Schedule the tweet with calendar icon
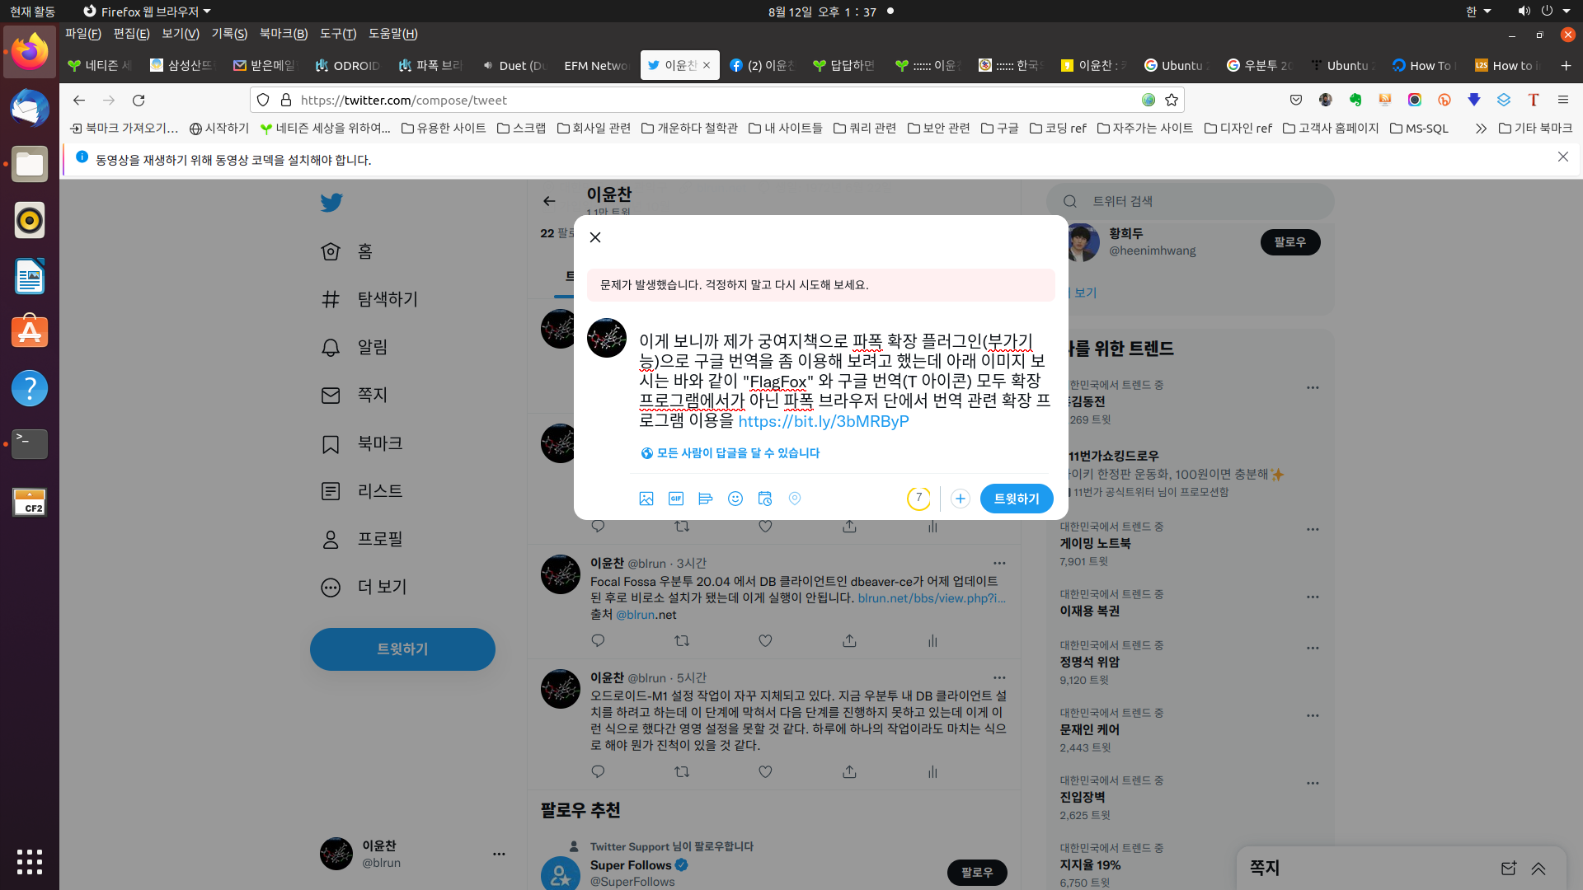This screenshot has height=890, width=1583. pos(765,499)
